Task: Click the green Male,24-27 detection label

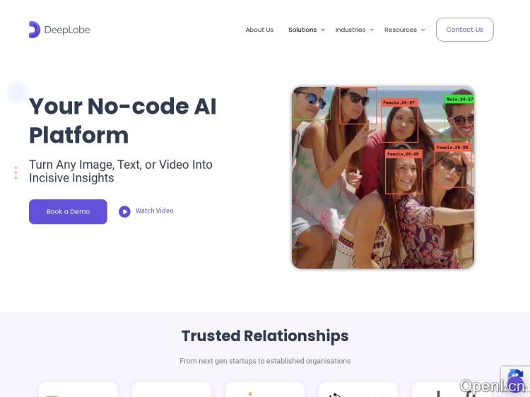Action: click(x=459, y=99)
